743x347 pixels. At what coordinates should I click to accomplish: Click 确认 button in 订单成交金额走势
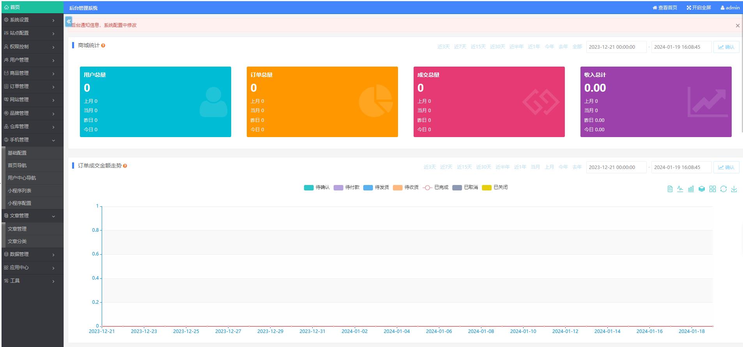click(x=726, y=167)
